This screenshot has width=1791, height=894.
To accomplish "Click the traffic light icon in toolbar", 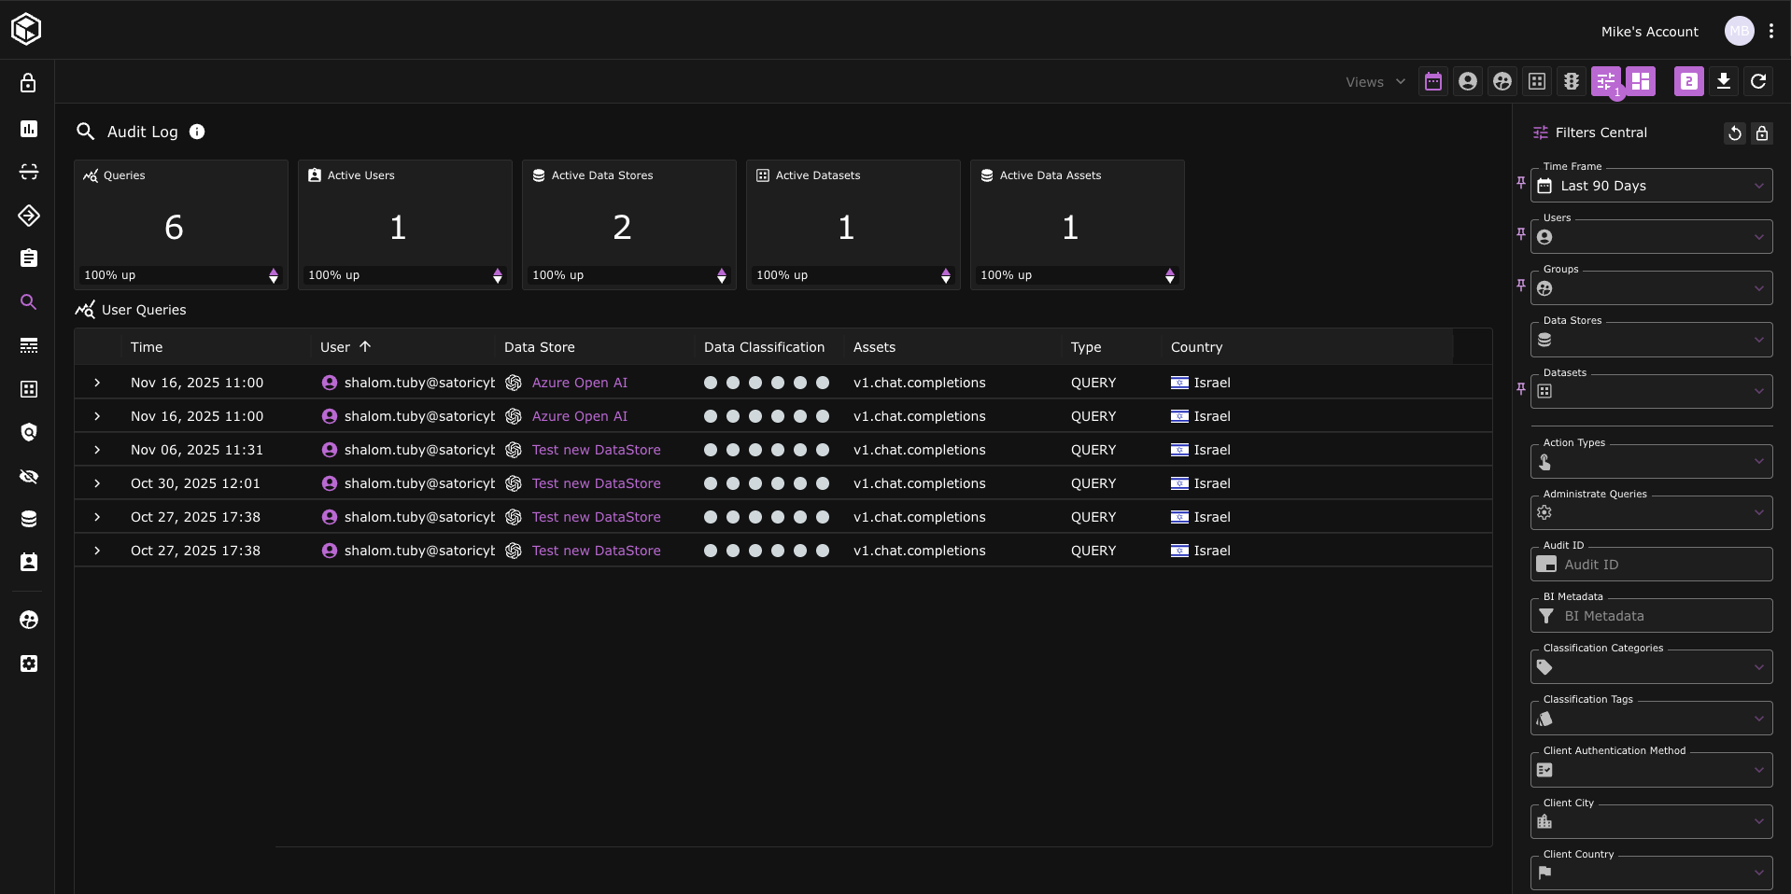I will (1572, 82).
